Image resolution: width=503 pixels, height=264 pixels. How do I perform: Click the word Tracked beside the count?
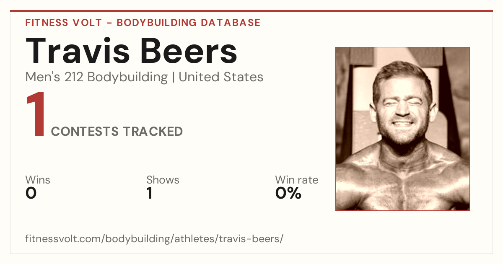coord(153,132)
